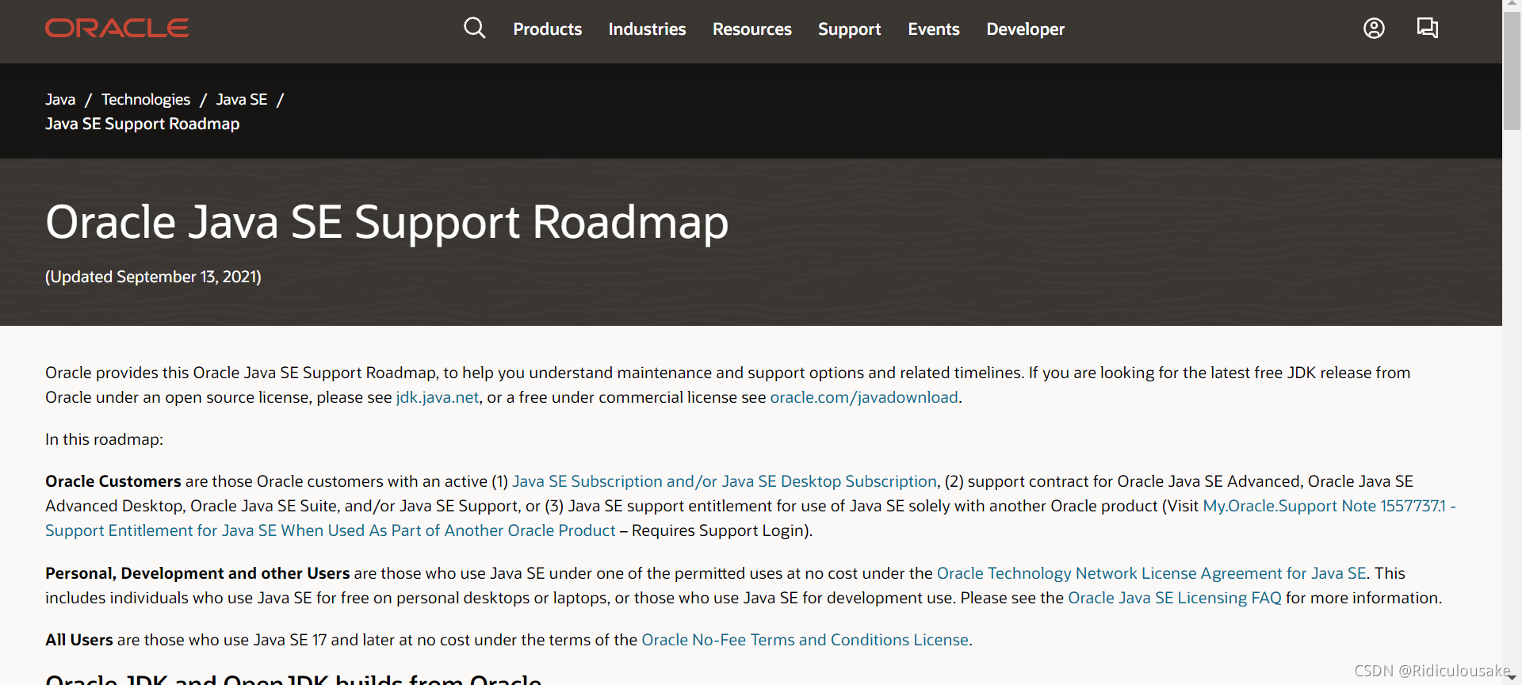The width and height of the screenshot is (1522, 685).
Task: Click the Updated September 13, 2021 text
Action: 153,277
